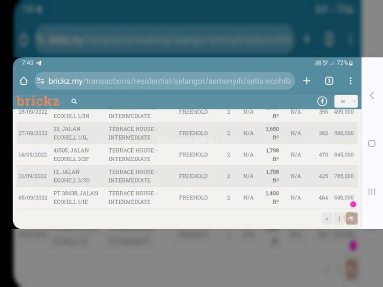383x287 pixels.
Task: Expand the brickz hamburger menu dropdown
Action: 346,101
